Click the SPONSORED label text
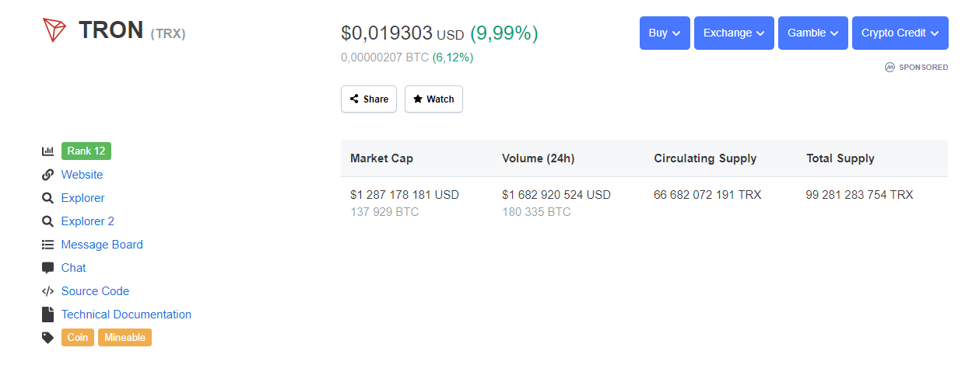Image resolution: width=972 pixels, height=365 pixels. pyautogui.click(x=924, y=68)
